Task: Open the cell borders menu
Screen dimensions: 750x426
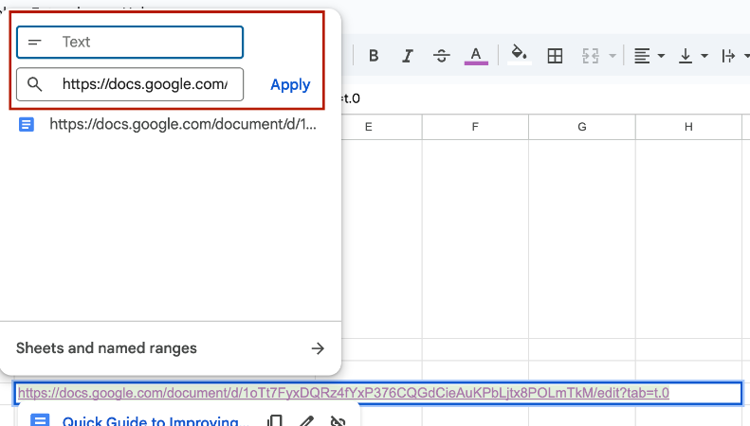Action: pos(555,56)
